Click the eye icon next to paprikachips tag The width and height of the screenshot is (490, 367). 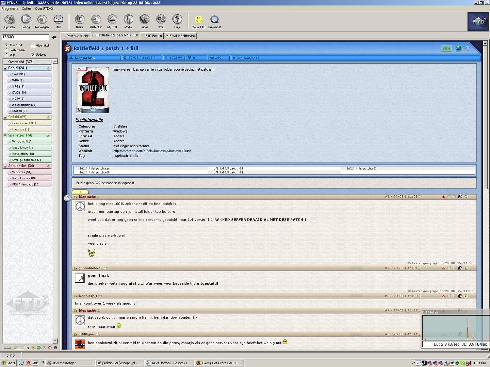pyautogui.click(x=135, y=156)
